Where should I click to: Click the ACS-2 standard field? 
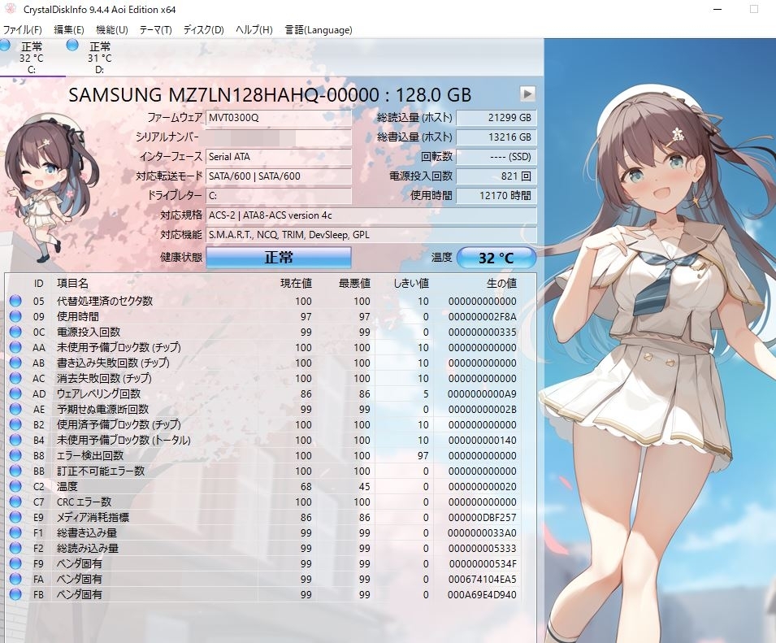click(x=371, y=215)
